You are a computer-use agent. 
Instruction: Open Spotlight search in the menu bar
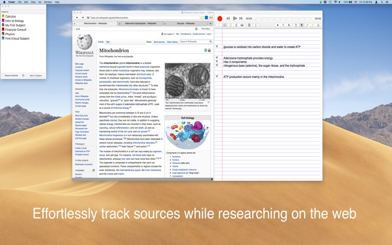(382, 2)
